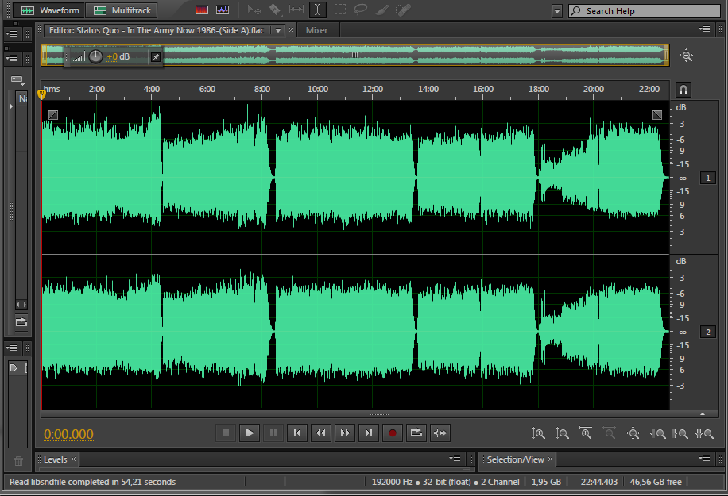The height and width of the screenshot is (496, 728).
Task: Switch to the Mixer tab
Action: [x=316, y=30]
